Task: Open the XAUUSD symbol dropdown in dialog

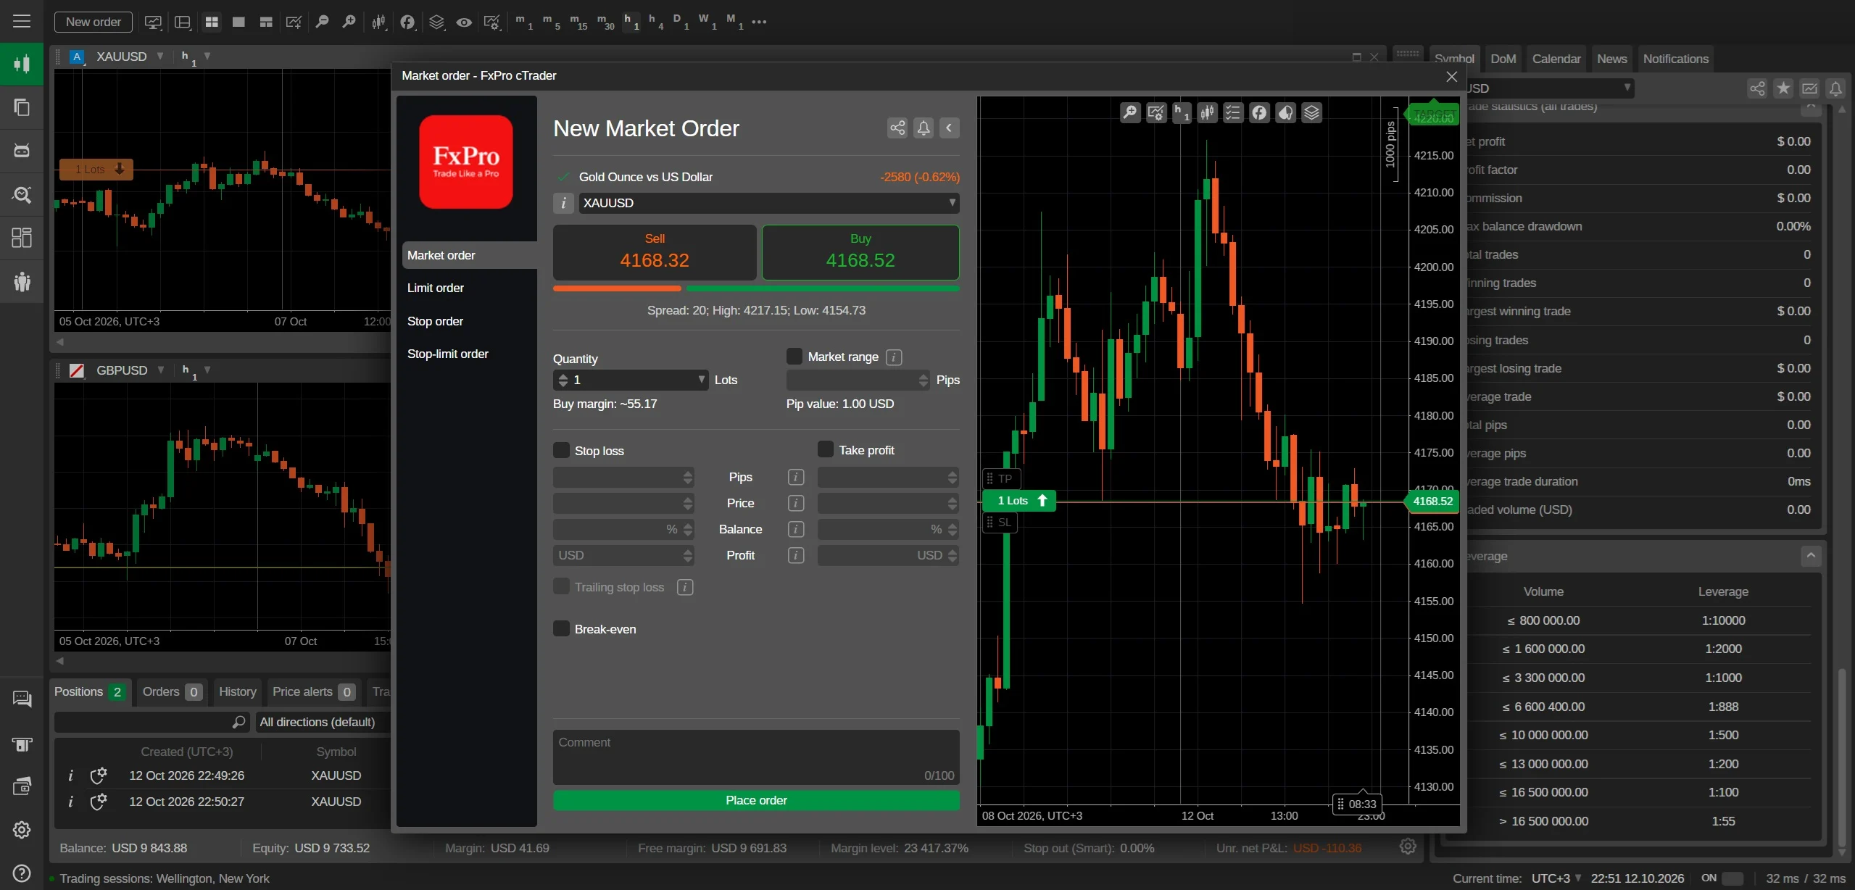Action: (x=769, y=203)
